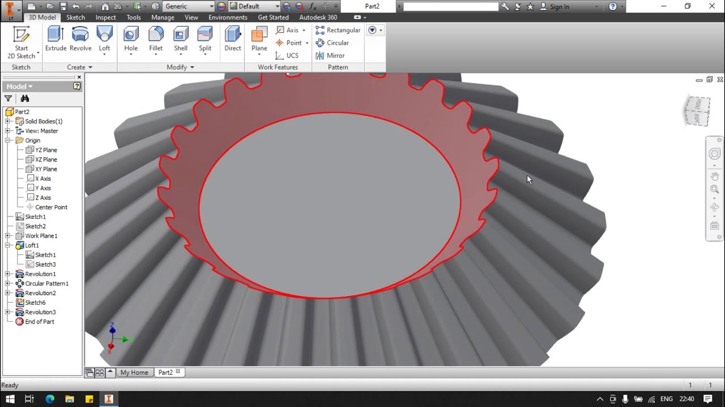Image resolution: width=725 pixels, height=407 pixels.
Task: Open the Model browser help icon
Action: (77, 86)
